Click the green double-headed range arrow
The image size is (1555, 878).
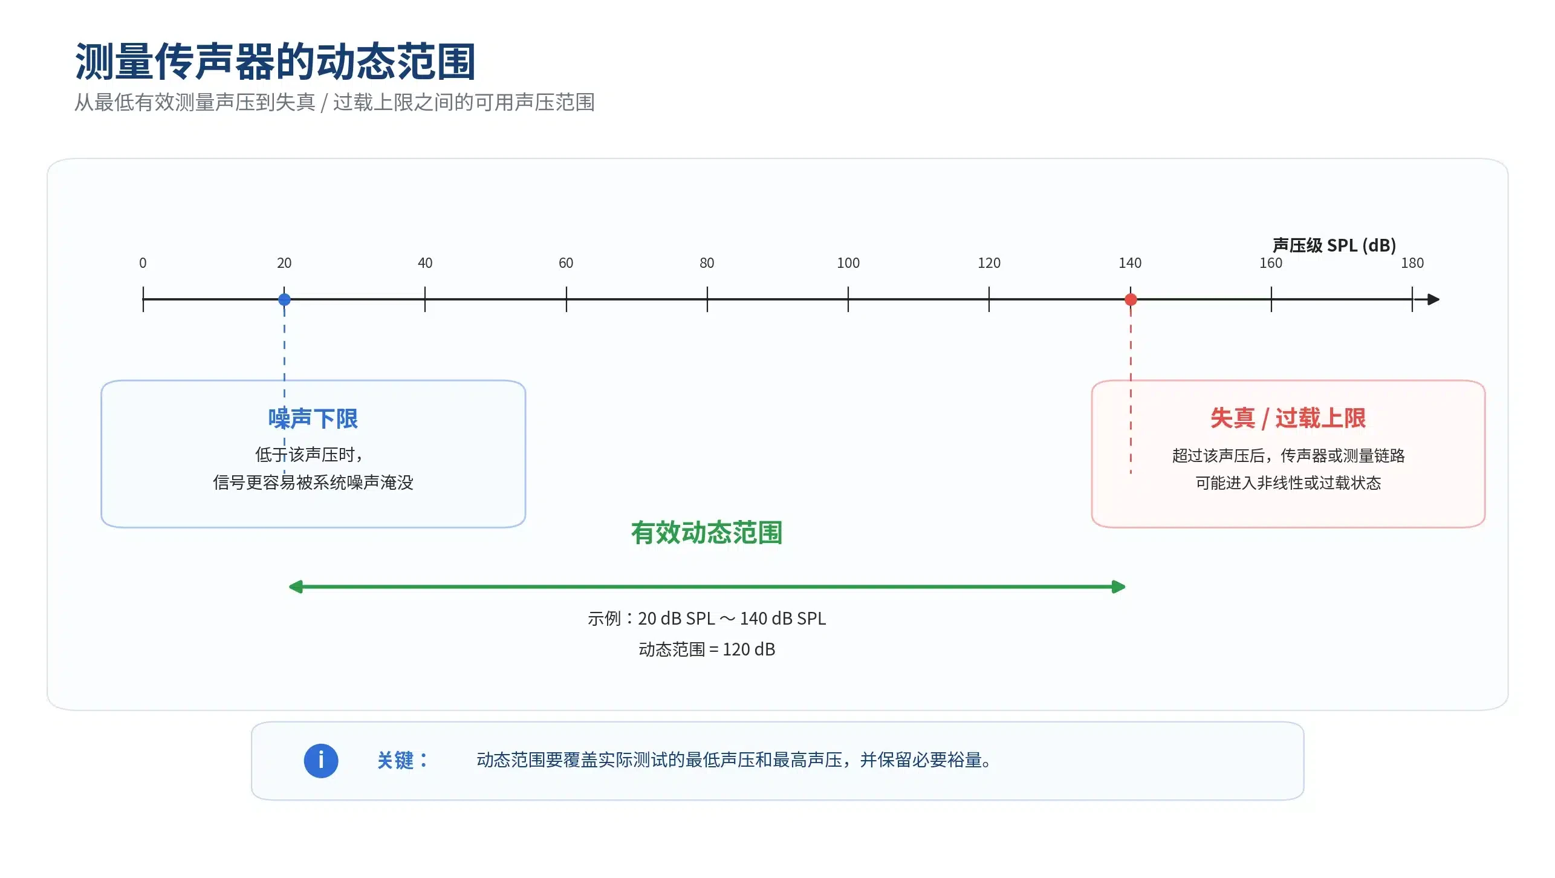[707, 587]
